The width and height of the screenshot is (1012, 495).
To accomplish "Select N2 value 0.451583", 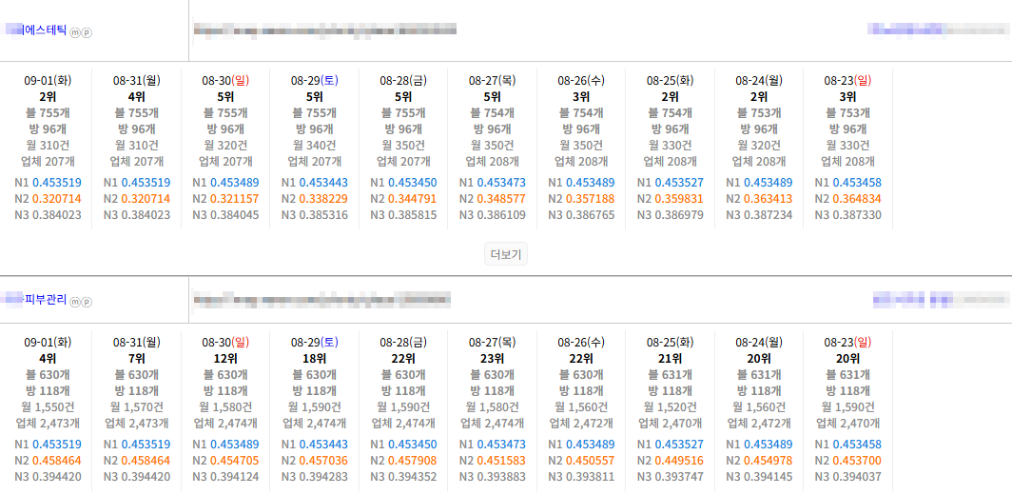I will point(501,461).
